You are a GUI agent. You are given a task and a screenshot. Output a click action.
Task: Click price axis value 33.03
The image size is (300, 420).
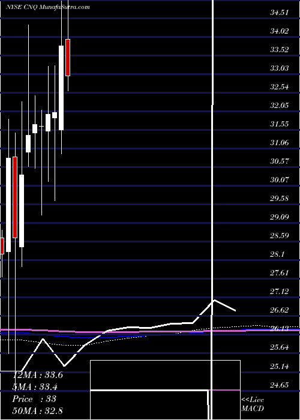(x=279, y=68)
